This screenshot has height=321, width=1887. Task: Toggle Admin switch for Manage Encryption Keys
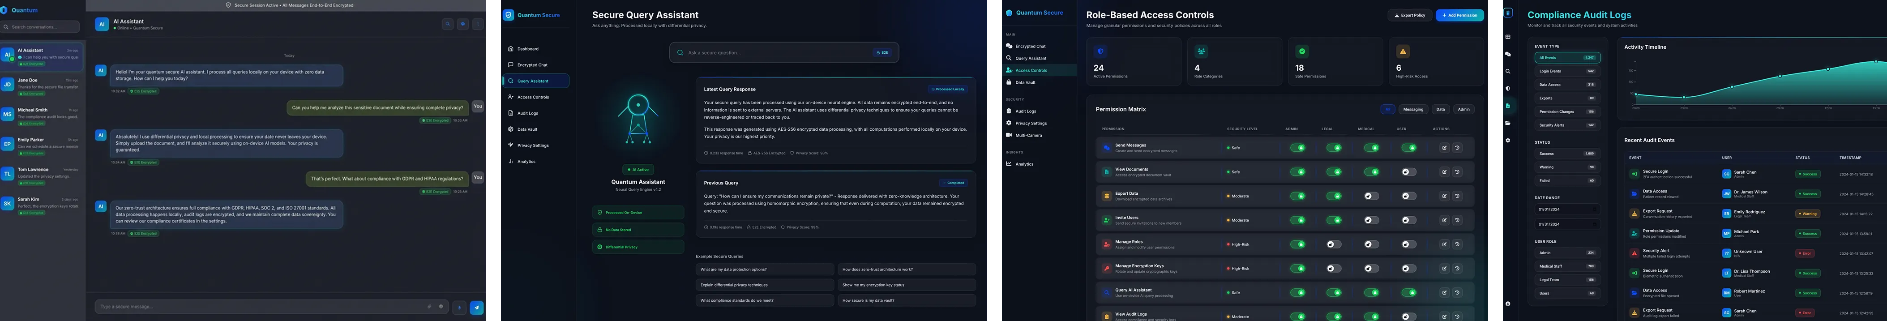pyautogui.click(x=1297, y=269)
